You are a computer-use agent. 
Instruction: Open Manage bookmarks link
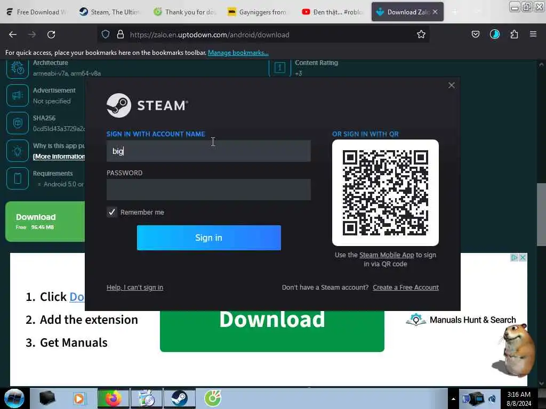tap(238, 53)
